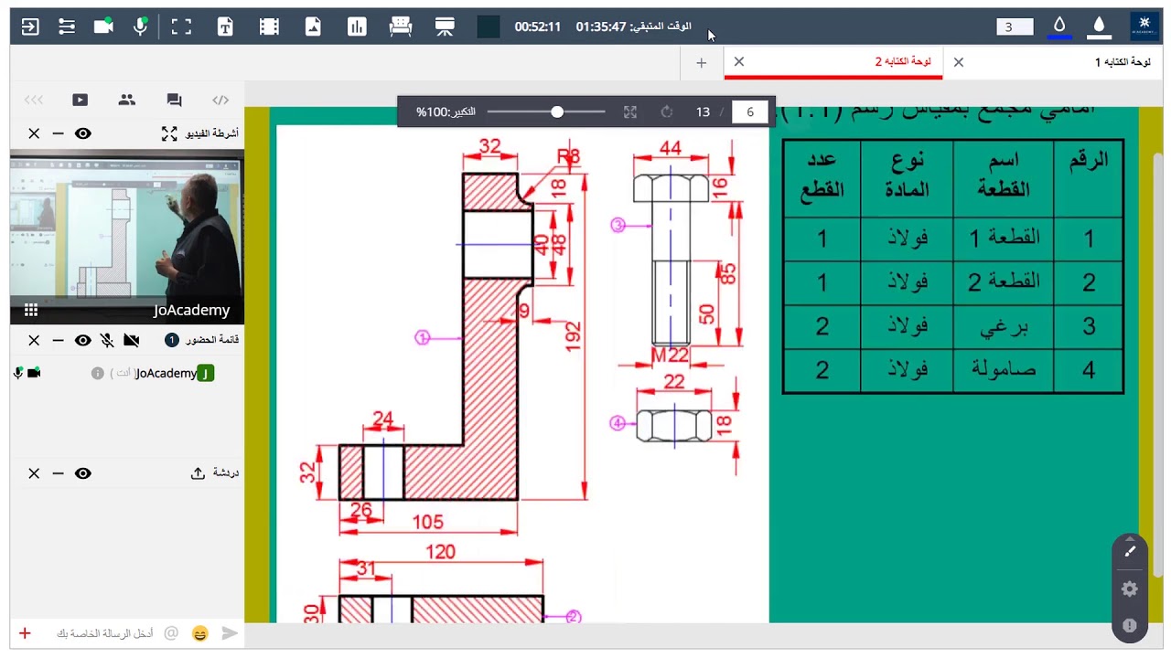
Task: Click the JoAcademy video thumbnail
Action: [x=127, y=238]
